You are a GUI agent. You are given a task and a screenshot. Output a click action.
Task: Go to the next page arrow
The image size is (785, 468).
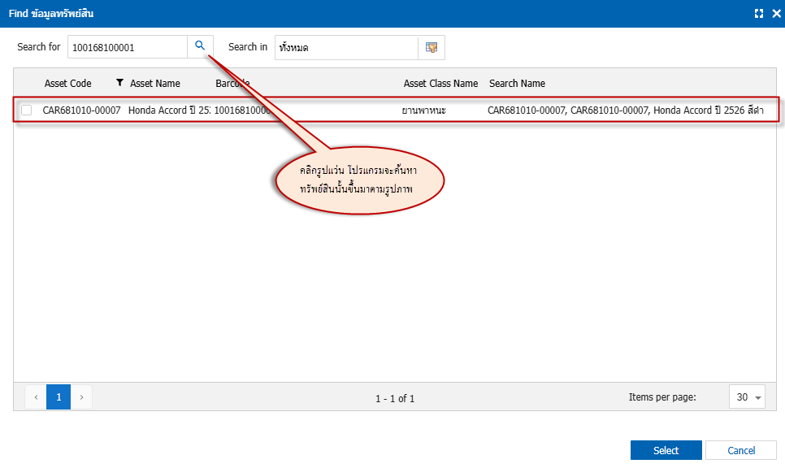[81, 397]
